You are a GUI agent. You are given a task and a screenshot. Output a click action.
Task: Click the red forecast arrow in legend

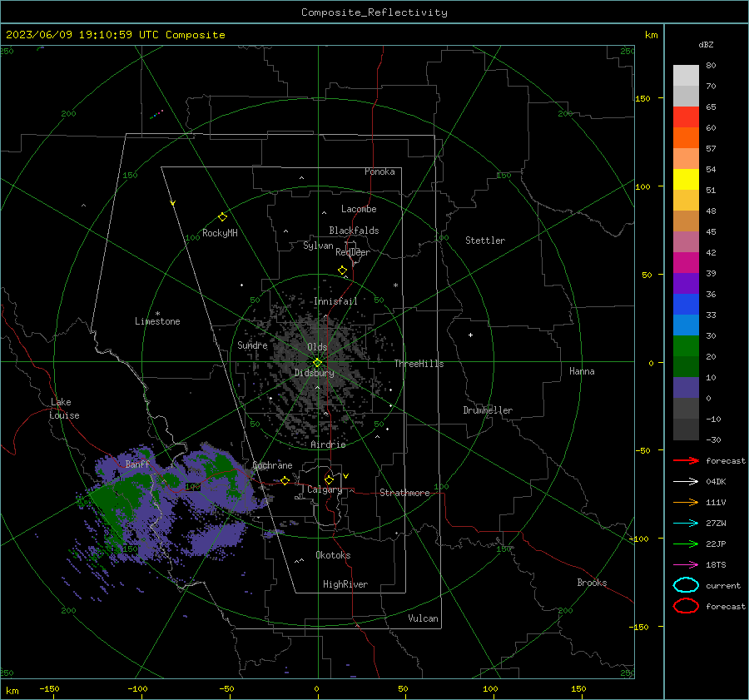(x=686, y=460)
